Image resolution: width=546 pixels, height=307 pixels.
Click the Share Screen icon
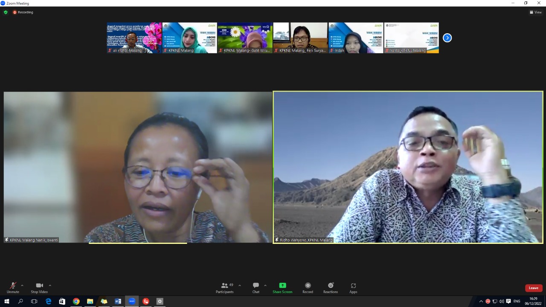click(x=282, y=286)
